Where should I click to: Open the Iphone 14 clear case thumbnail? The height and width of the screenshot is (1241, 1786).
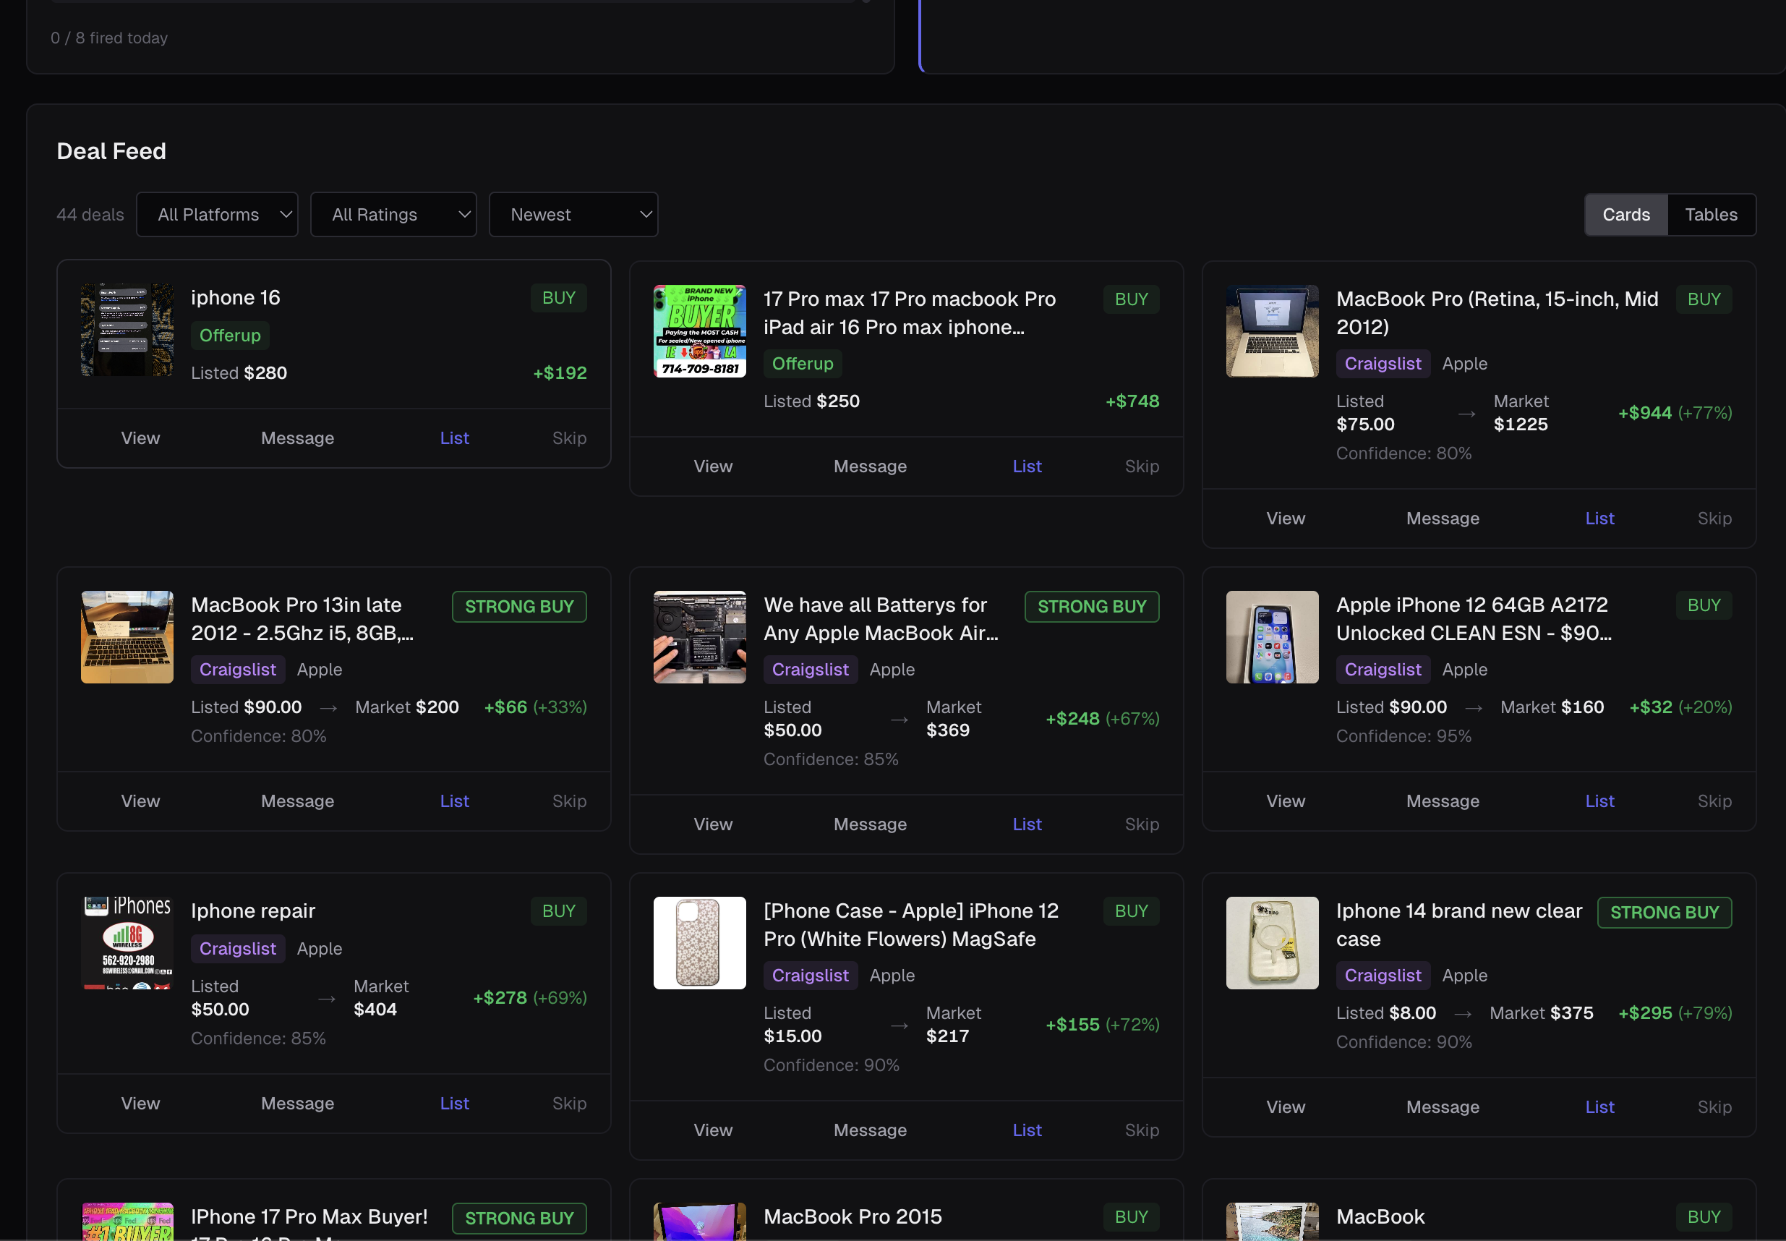[x=1272, y=942]
